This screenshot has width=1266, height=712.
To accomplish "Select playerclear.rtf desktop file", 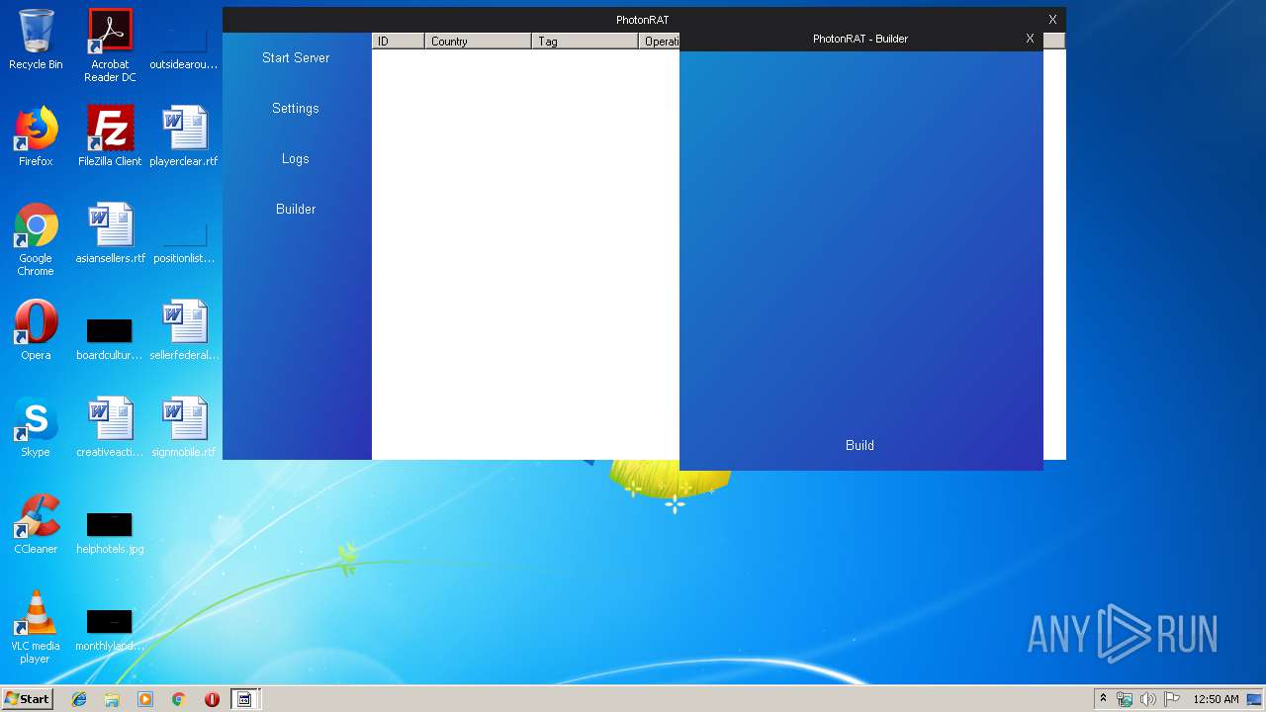I will pyautogui.click(x=184, y=136).
